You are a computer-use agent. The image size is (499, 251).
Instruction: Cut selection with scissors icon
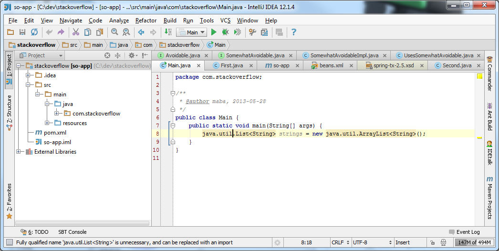(76, 32)
